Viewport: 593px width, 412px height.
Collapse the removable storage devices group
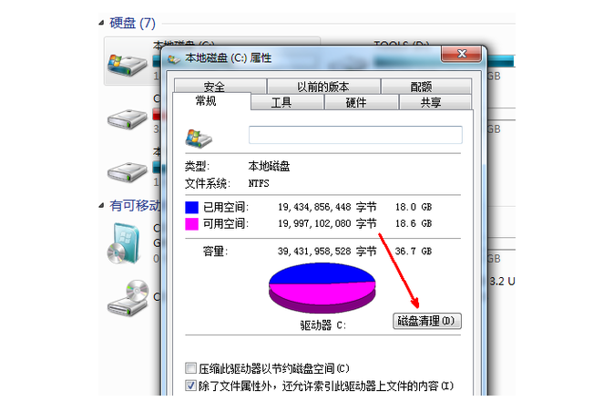[101, 205]
